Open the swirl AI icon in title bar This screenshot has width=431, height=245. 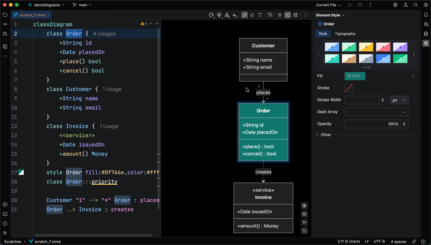tap(395, 5)
